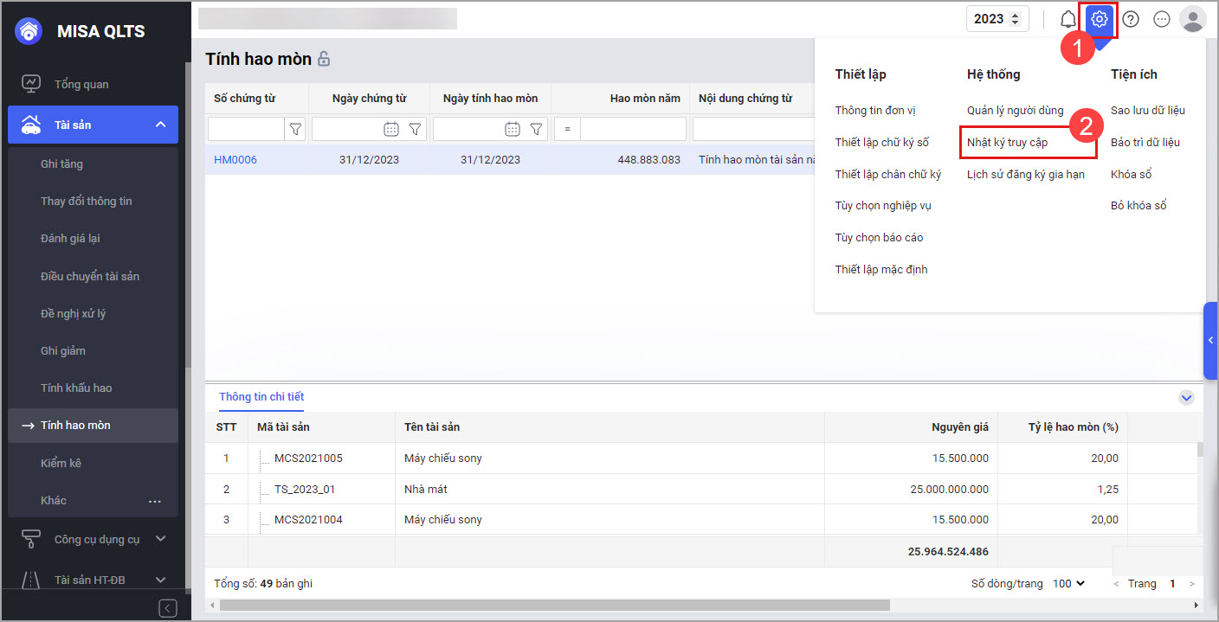Image resolution: width=1219 pixels, height=622 pixels.
Task: Click the more options ellipsis icon in header
Action: (1162, 19)
